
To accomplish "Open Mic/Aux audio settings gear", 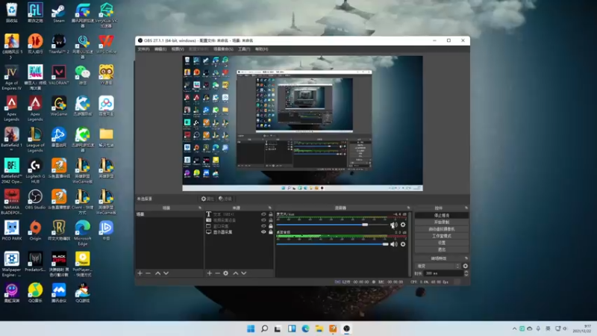I will pyautogui.click(x=403, y=225).
